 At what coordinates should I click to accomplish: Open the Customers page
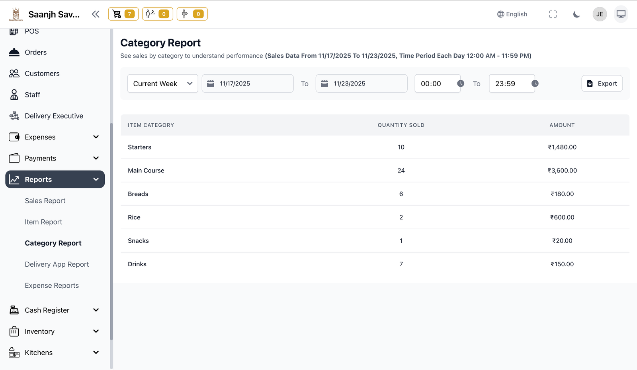pos(42,74)
